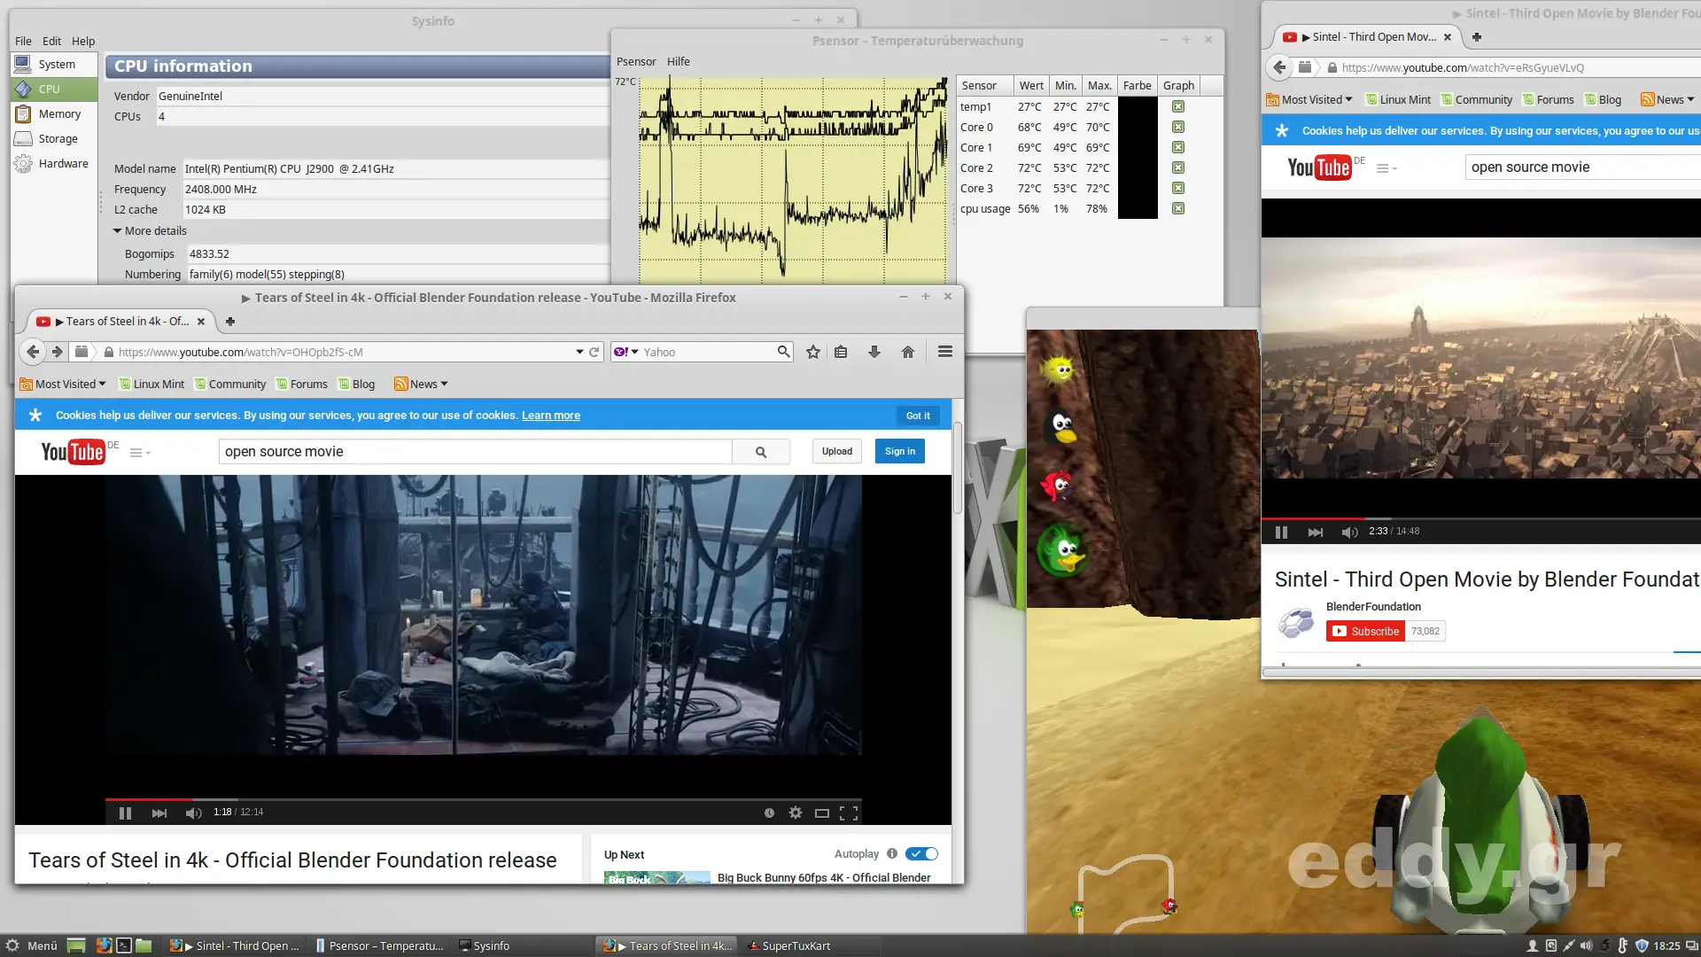
Task: Select Memory in Sysinfo sidebar
Action: (59, 113)
